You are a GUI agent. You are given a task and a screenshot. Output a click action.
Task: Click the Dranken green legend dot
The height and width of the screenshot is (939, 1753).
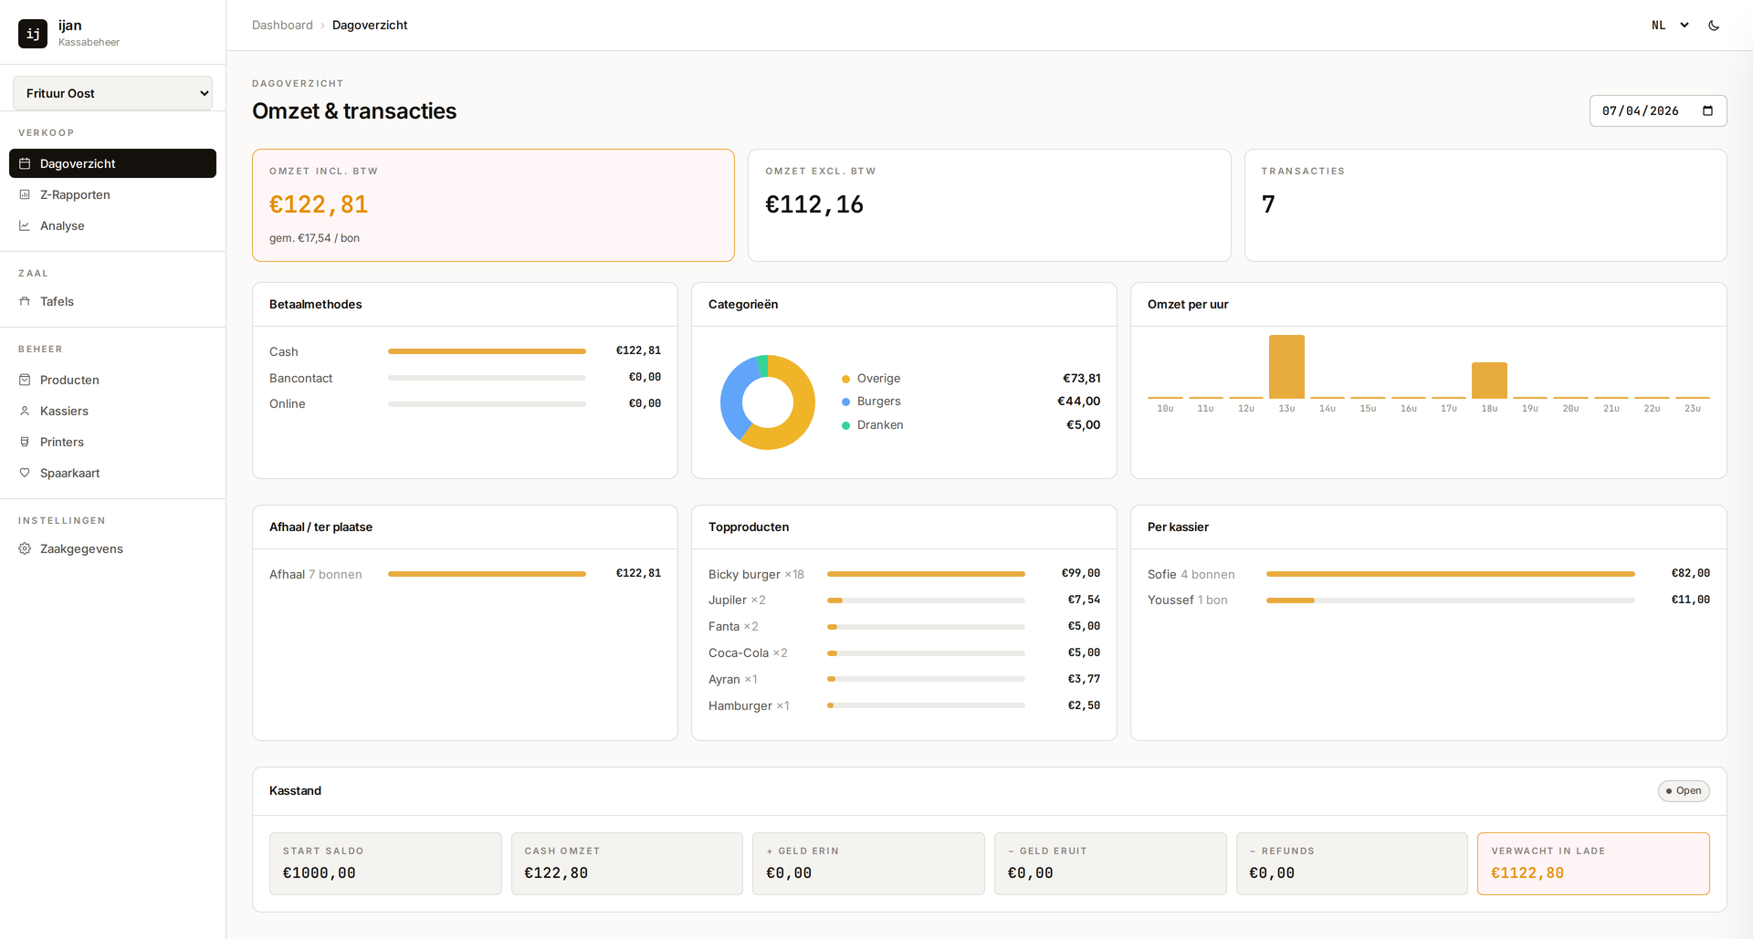point(845,425)
